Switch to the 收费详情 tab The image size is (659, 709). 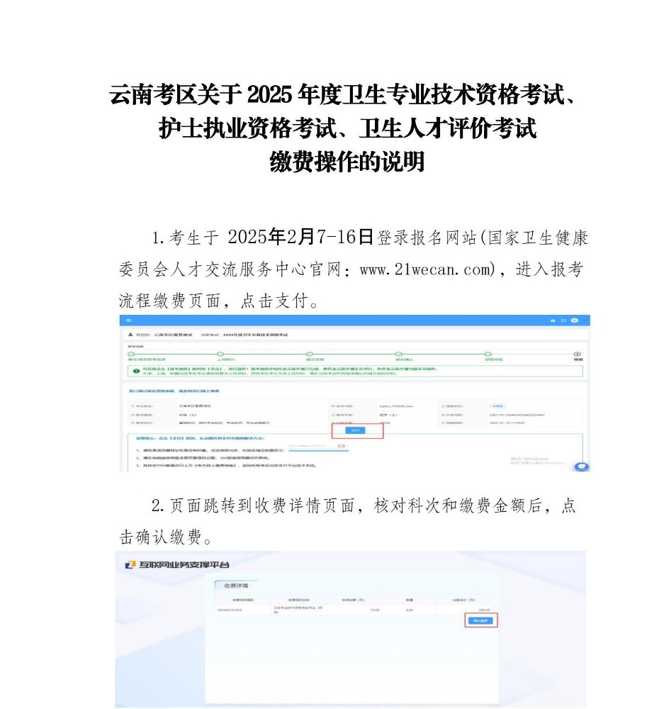pyautogui.click(x=237, y=586)
